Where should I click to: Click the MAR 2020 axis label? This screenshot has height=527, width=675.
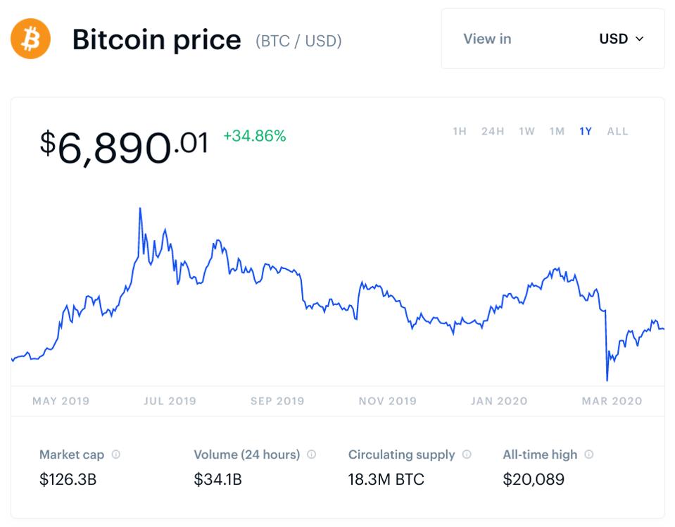pyautogui.click(x=612, y=401)
